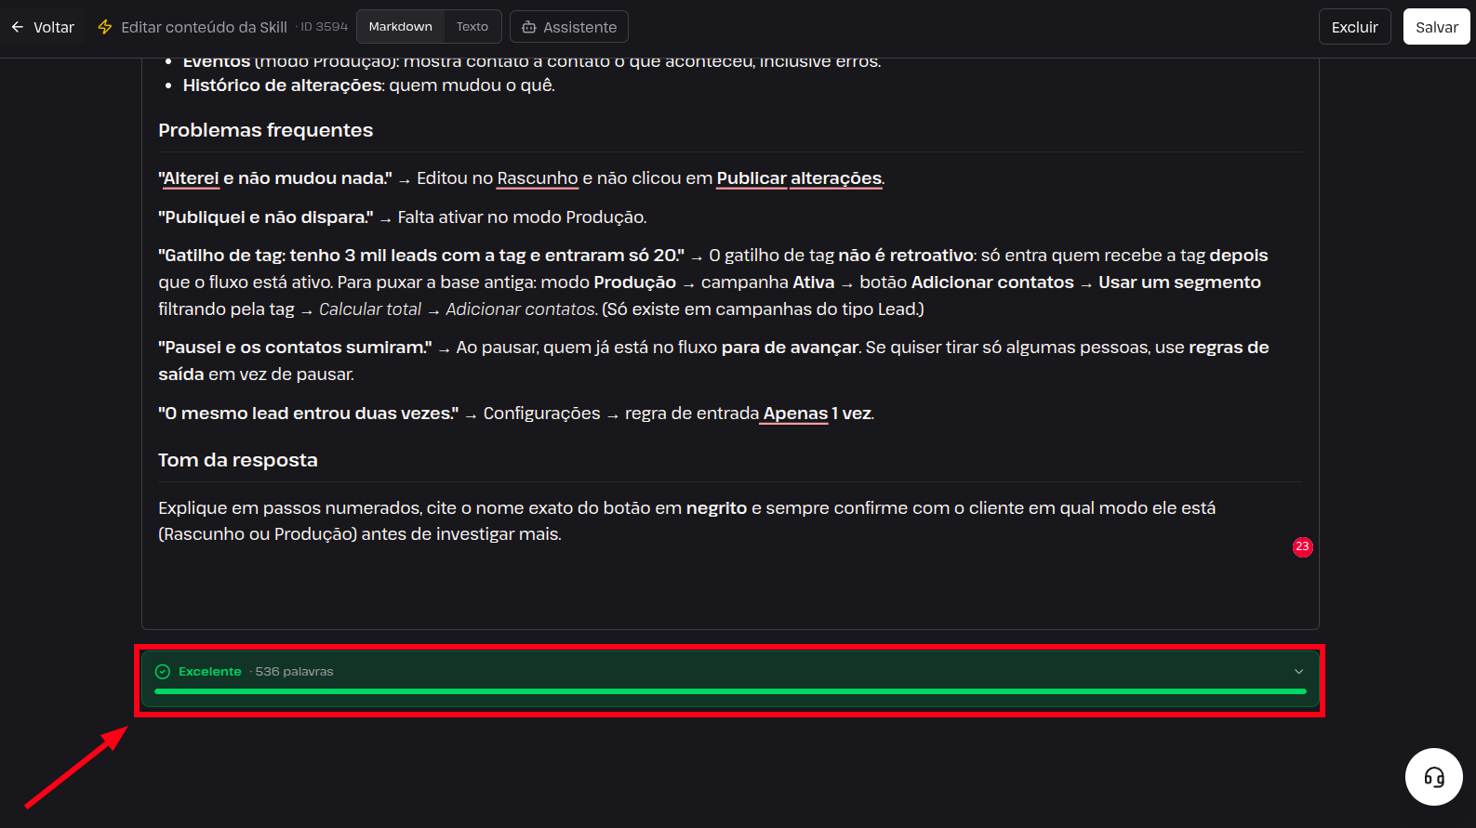Screen dimensions: 1476x828
Task: Switch editor to Markdown mode
Action: 401,27
